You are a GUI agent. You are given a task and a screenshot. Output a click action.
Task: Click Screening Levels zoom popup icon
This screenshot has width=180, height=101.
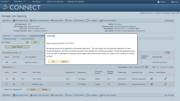coord(166,52)
